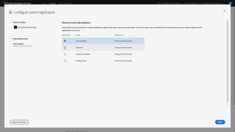
Task: Click the dialog vertical scrollbar
Action: coord(227,61)
